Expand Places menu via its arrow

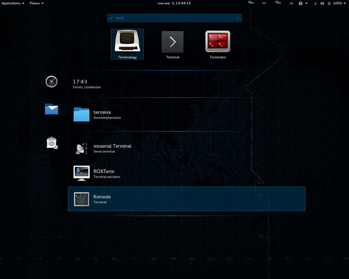click(43, 3)
